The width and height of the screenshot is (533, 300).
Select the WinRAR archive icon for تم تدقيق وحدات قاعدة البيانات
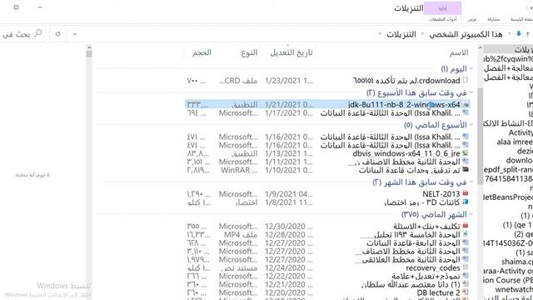(x=466, y=169)
